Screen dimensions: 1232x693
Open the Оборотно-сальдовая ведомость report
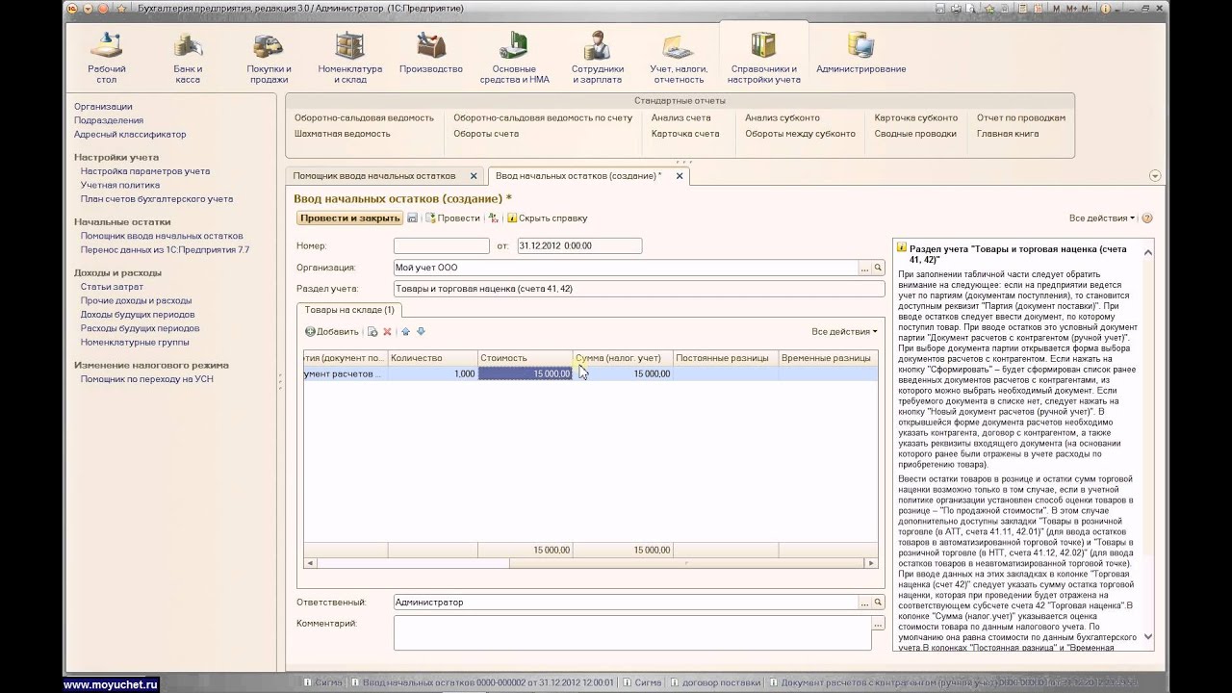364,118
